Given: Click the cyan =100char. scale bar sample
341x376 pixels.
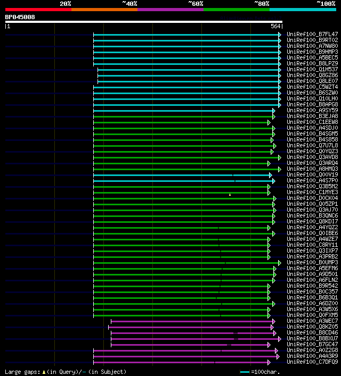Looking at the screenshot, I should click(245, 372).
